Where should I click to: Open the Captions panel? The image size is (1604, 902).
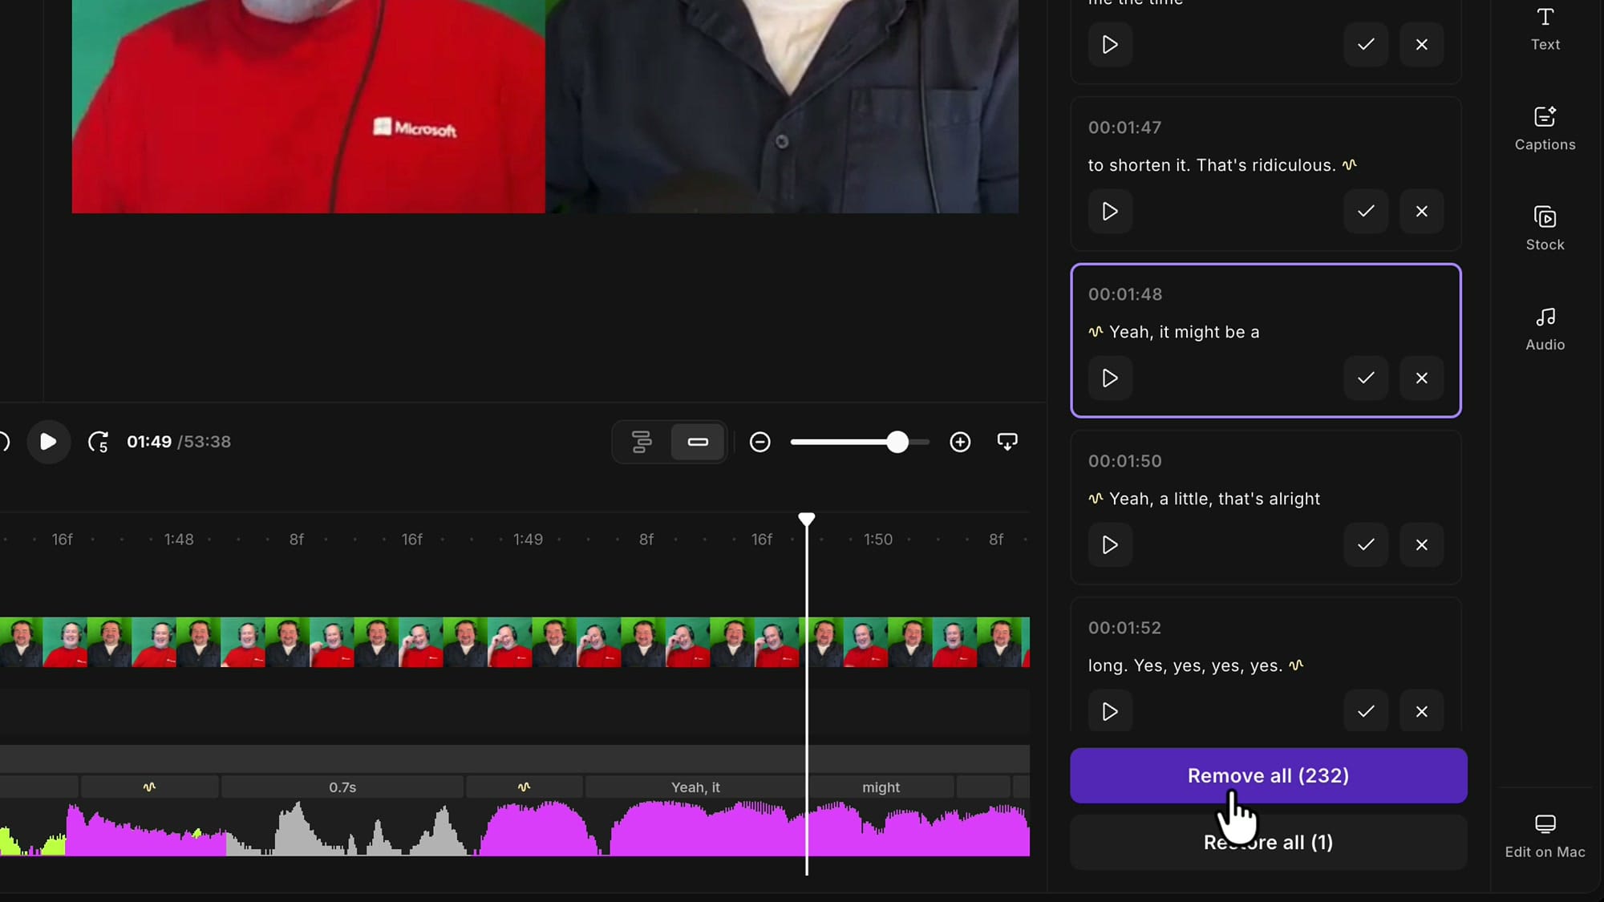pyautogui.click(x=1545, y=128)
